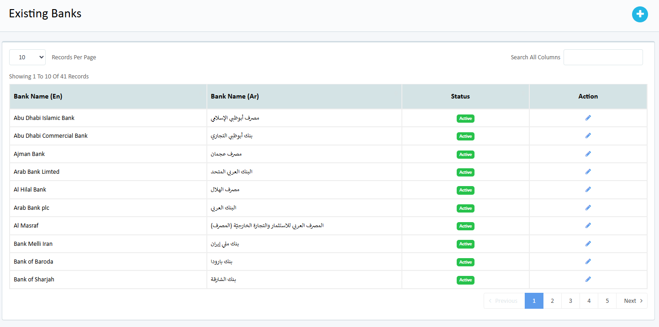The height and width of the screenshot is (327, 659).
Task: Sort by Bank Name (En) column
Action: [x=108, y=96]
